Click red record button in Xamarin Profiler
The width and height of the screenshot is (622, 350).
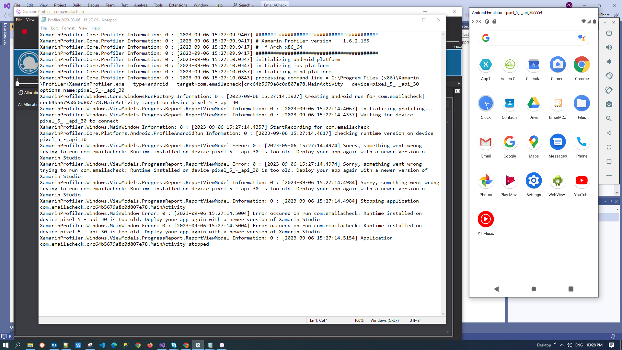(25, 31)
